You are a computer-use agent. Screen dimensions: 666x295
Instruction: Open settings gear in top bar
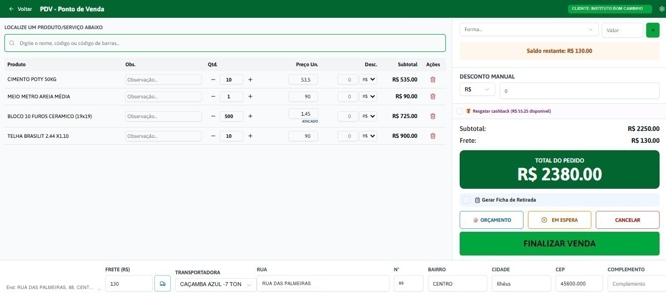tap(662, 9)
